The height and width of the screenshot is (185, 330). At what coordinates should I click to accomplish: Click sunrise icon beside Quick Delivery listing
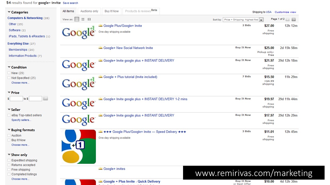101,181
